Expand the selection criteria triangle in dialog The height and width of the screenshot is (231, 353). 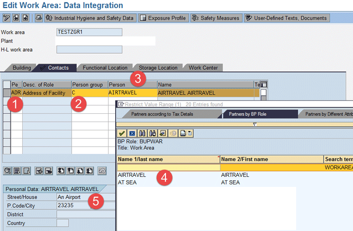coord(254,124)
